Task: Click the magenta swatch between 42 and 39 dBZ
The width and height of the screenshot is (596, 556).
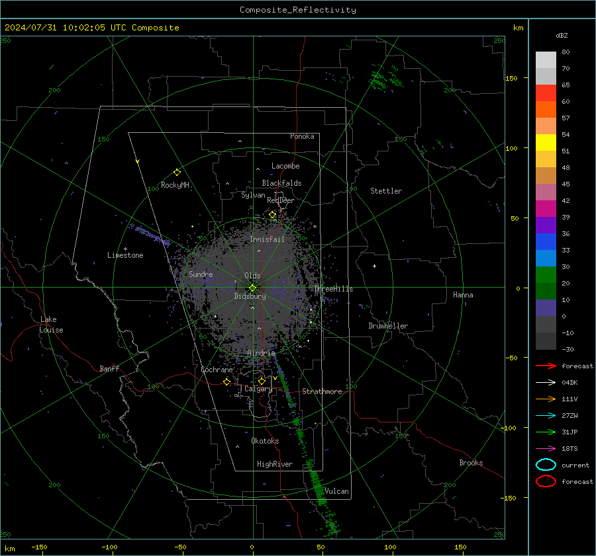Action: point(546,208)
